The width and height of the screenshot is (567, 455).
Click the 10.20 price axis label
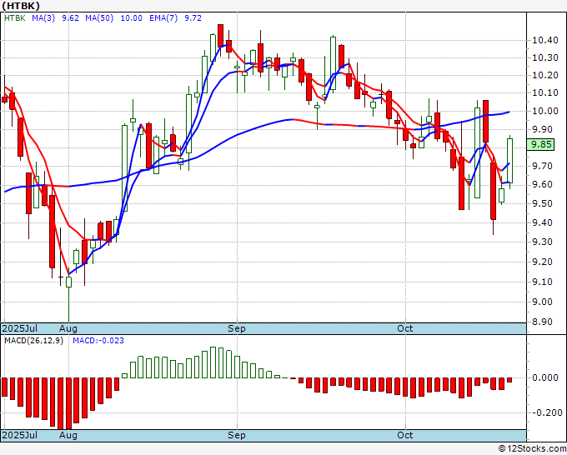(x=545, y=75)
